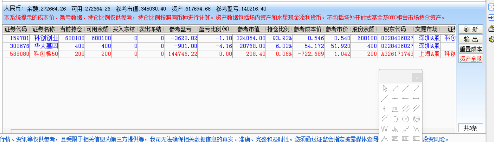
Task: Select the row with code 300676
Action: tap(229, 46)
